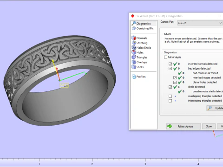Image resolution: width=223 pixels, height=167 pixels.
Task: Click the 'bad contours detected' text
Action: (205, 73)
